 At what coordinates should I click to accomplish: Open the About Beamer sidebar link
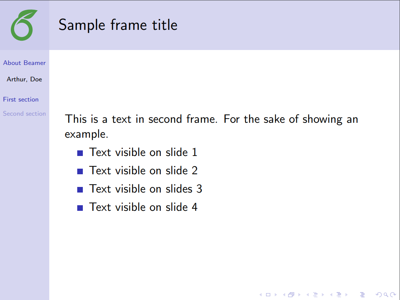click(x=24, y=63)
